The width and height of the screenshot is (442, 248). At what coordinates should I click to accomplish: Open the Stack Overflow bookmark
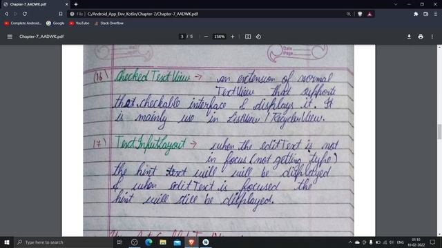coord(109,23)
